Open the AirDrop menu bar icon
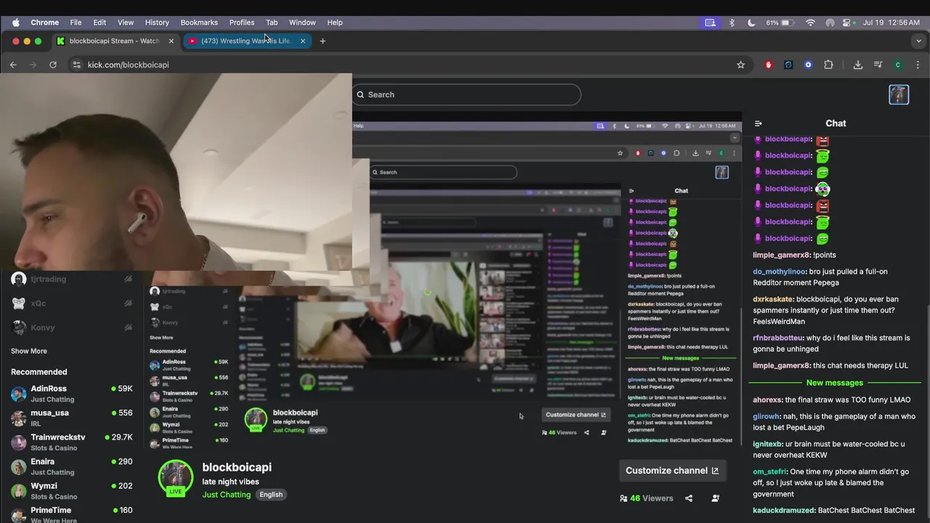 (830, 23)
